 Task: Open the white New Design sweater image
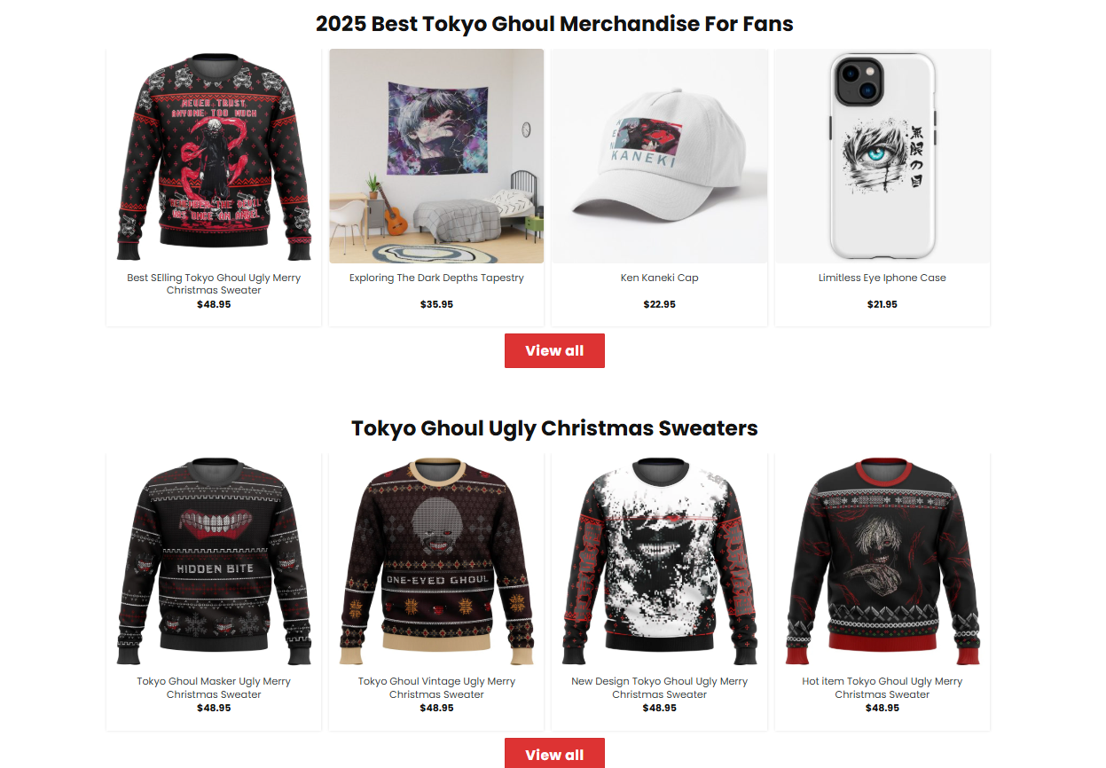tap(659, 561)
